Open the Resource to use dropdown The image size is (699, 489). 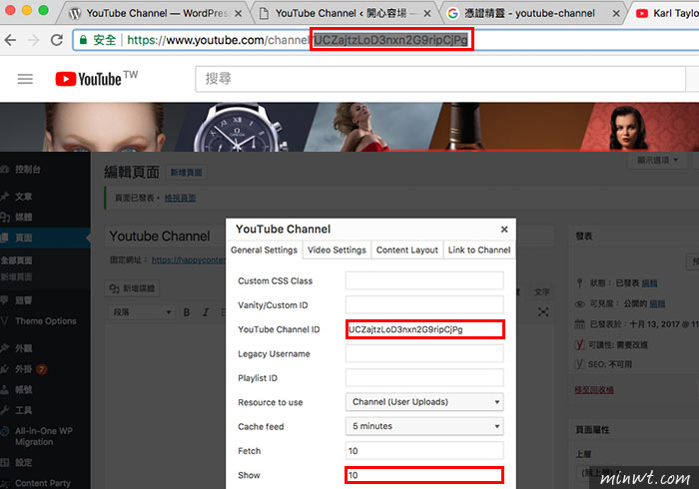coord(424,402)
